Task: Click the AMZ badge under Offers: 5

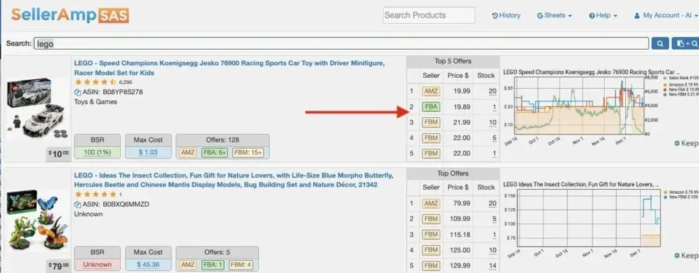Action: [188, 265]
